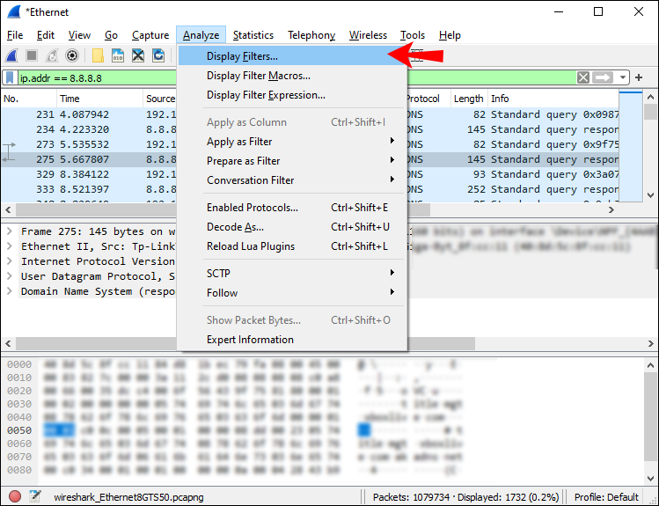This screenshot has width=659, height=506.
Task: Click hex offset row 0050
Action: (19, 430)
